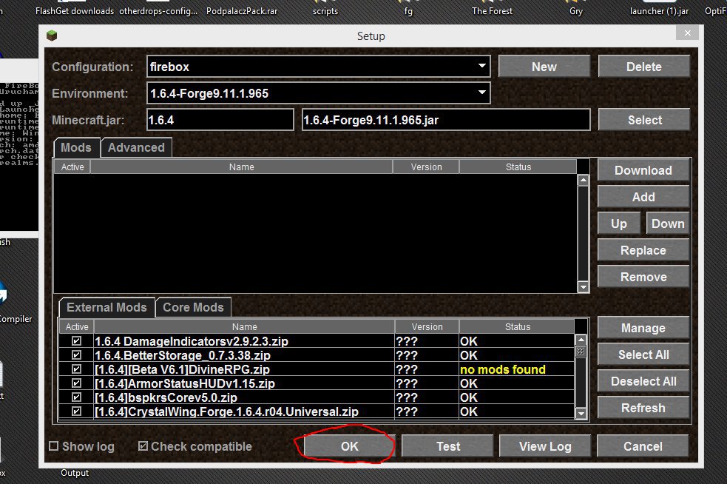Click the Name column header in External Mods table
The width and height of the screenshot is (727, 484).
(244, 326)
